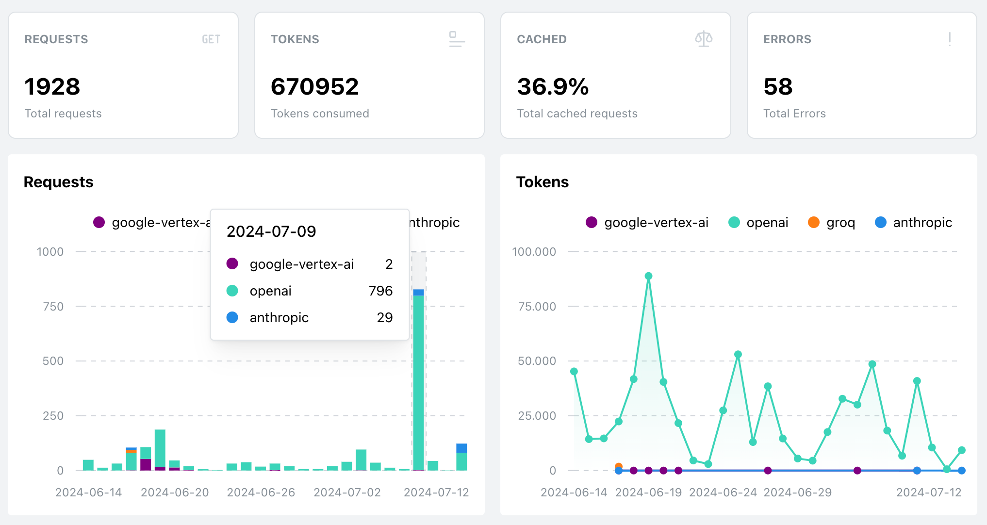Click the 1928 total requests value

52,87
